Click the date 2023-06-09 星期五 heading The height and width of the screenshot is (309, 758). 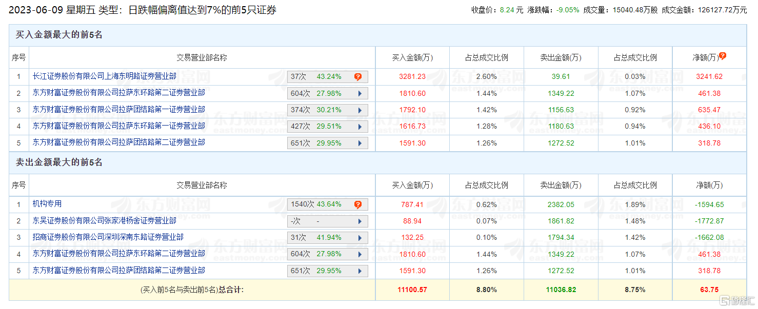[x=53, y=10]
